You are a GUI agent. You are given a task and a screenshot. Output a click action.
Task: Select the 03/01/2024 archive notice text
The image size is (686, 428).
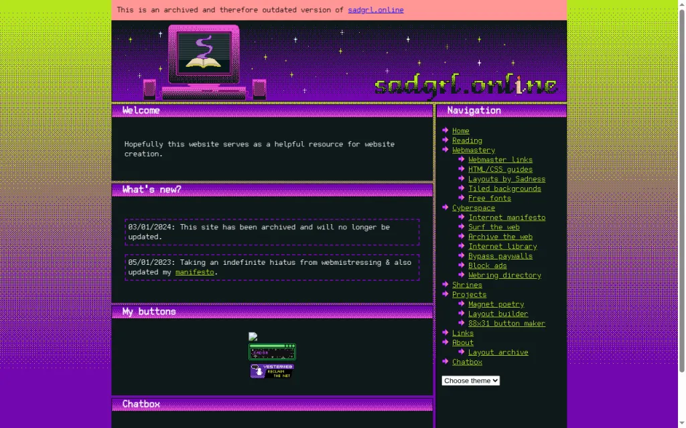click(259, 231)
